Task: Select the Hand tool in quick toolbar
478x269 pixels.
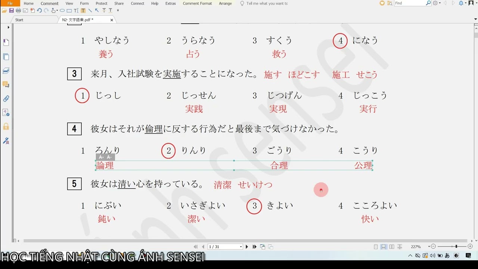Action: 53,10
